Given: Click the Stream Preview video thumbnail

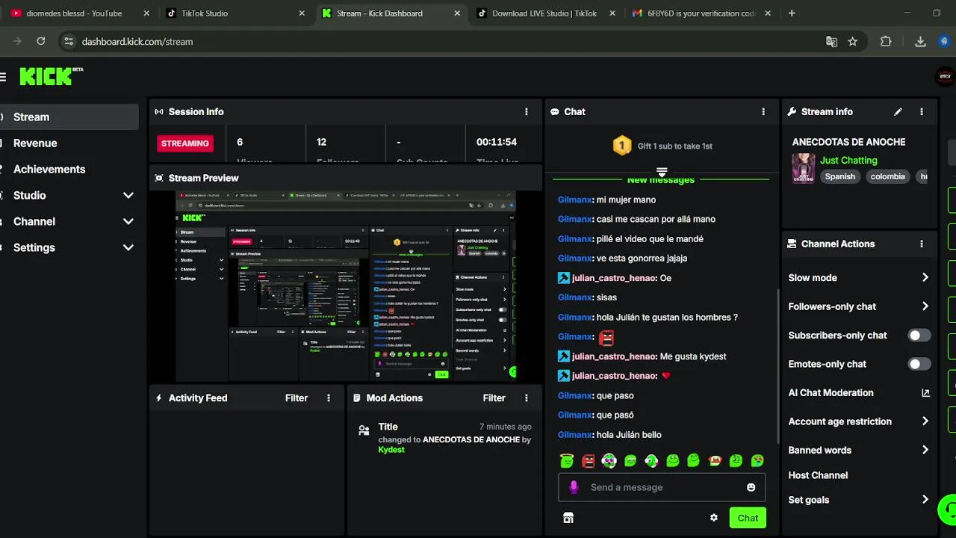Looking at the screenshot, I should [346, 286].
